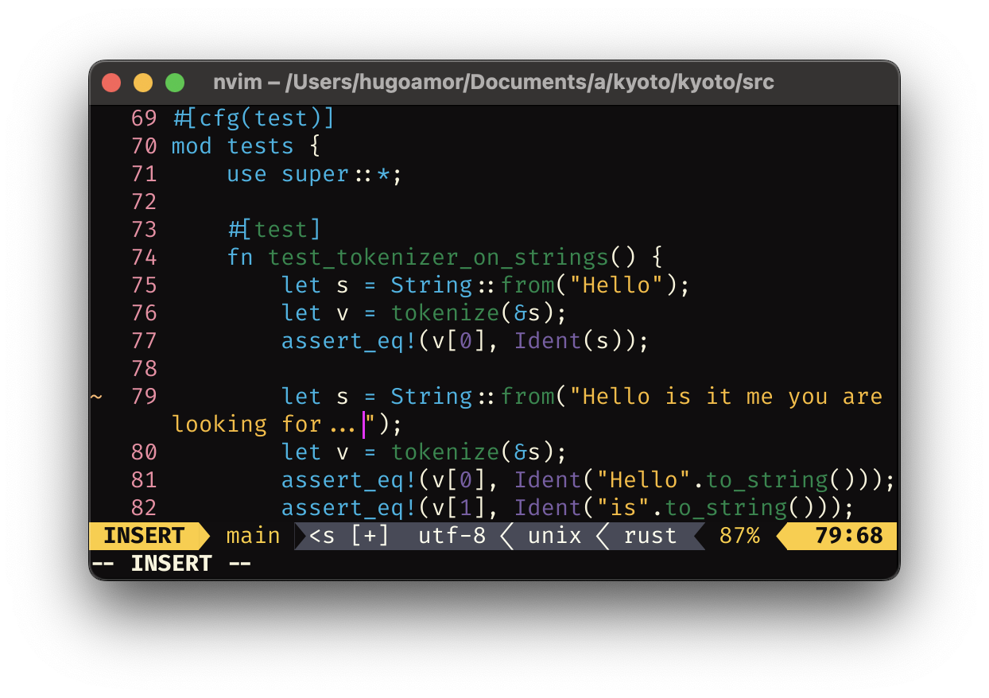Click the red close window button
Screen dimensions: 989x698
tap(111, 82)
